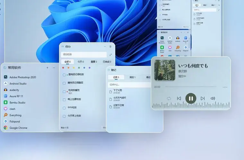Check 今天早上吃饭 in the small background todo widget

click(160, 20)
